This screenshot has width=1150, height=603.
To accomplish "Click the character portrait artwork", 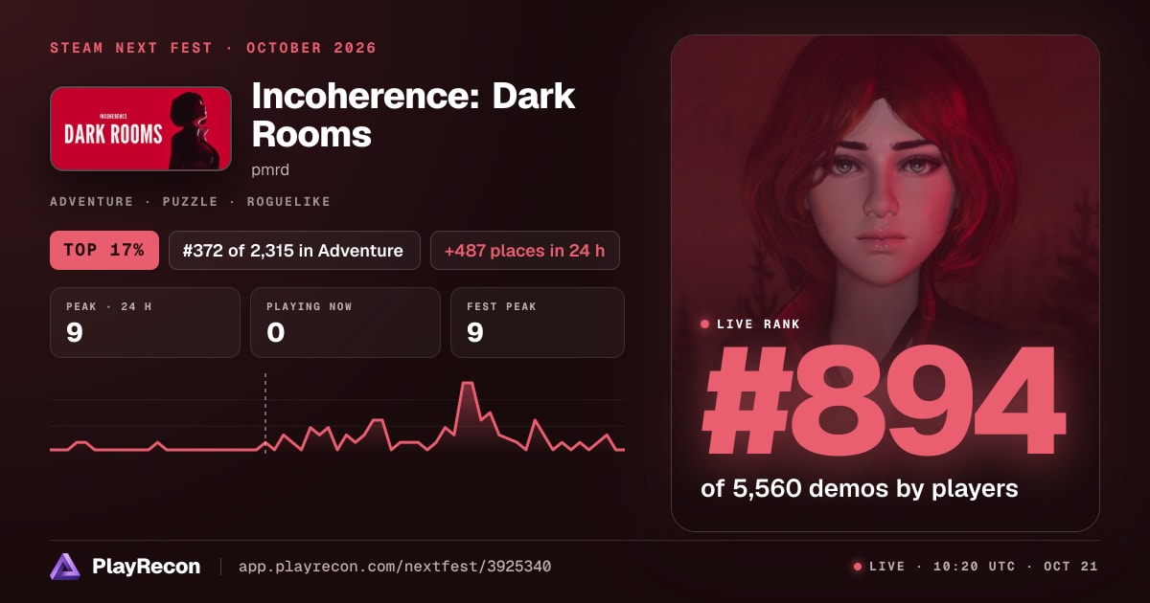I will (x=885, y=282).
